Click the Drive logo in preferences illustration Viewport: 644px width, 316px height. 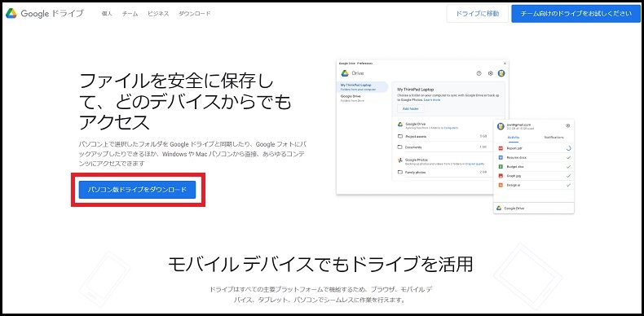[344, 73]
